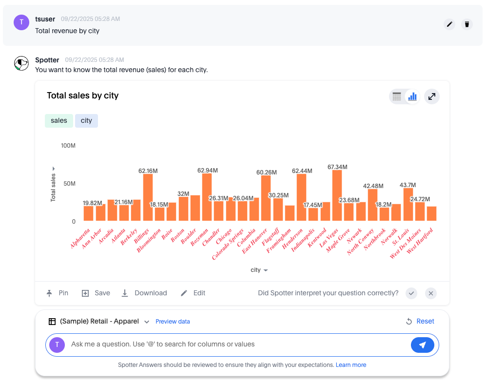Open Preview data for the dataset

pyautogui.click(x=173, y=322)
